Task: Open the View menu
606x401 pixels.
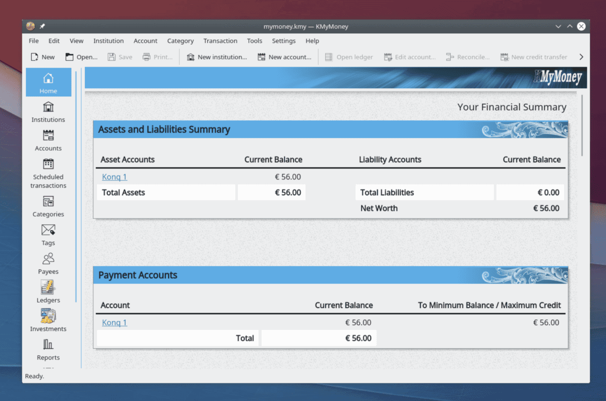Action: tap(77, 41)
